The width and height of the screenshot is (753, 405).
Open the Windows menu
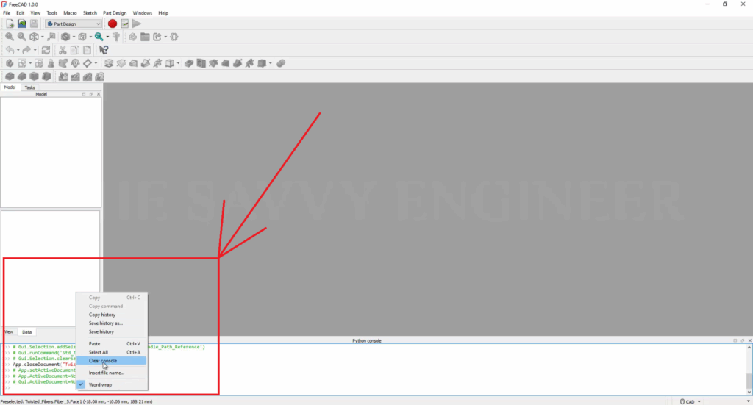click(x=142, y=13)
